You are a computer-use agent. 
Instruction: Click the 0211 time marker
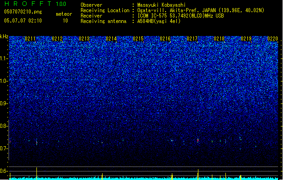tap(30, 39)
